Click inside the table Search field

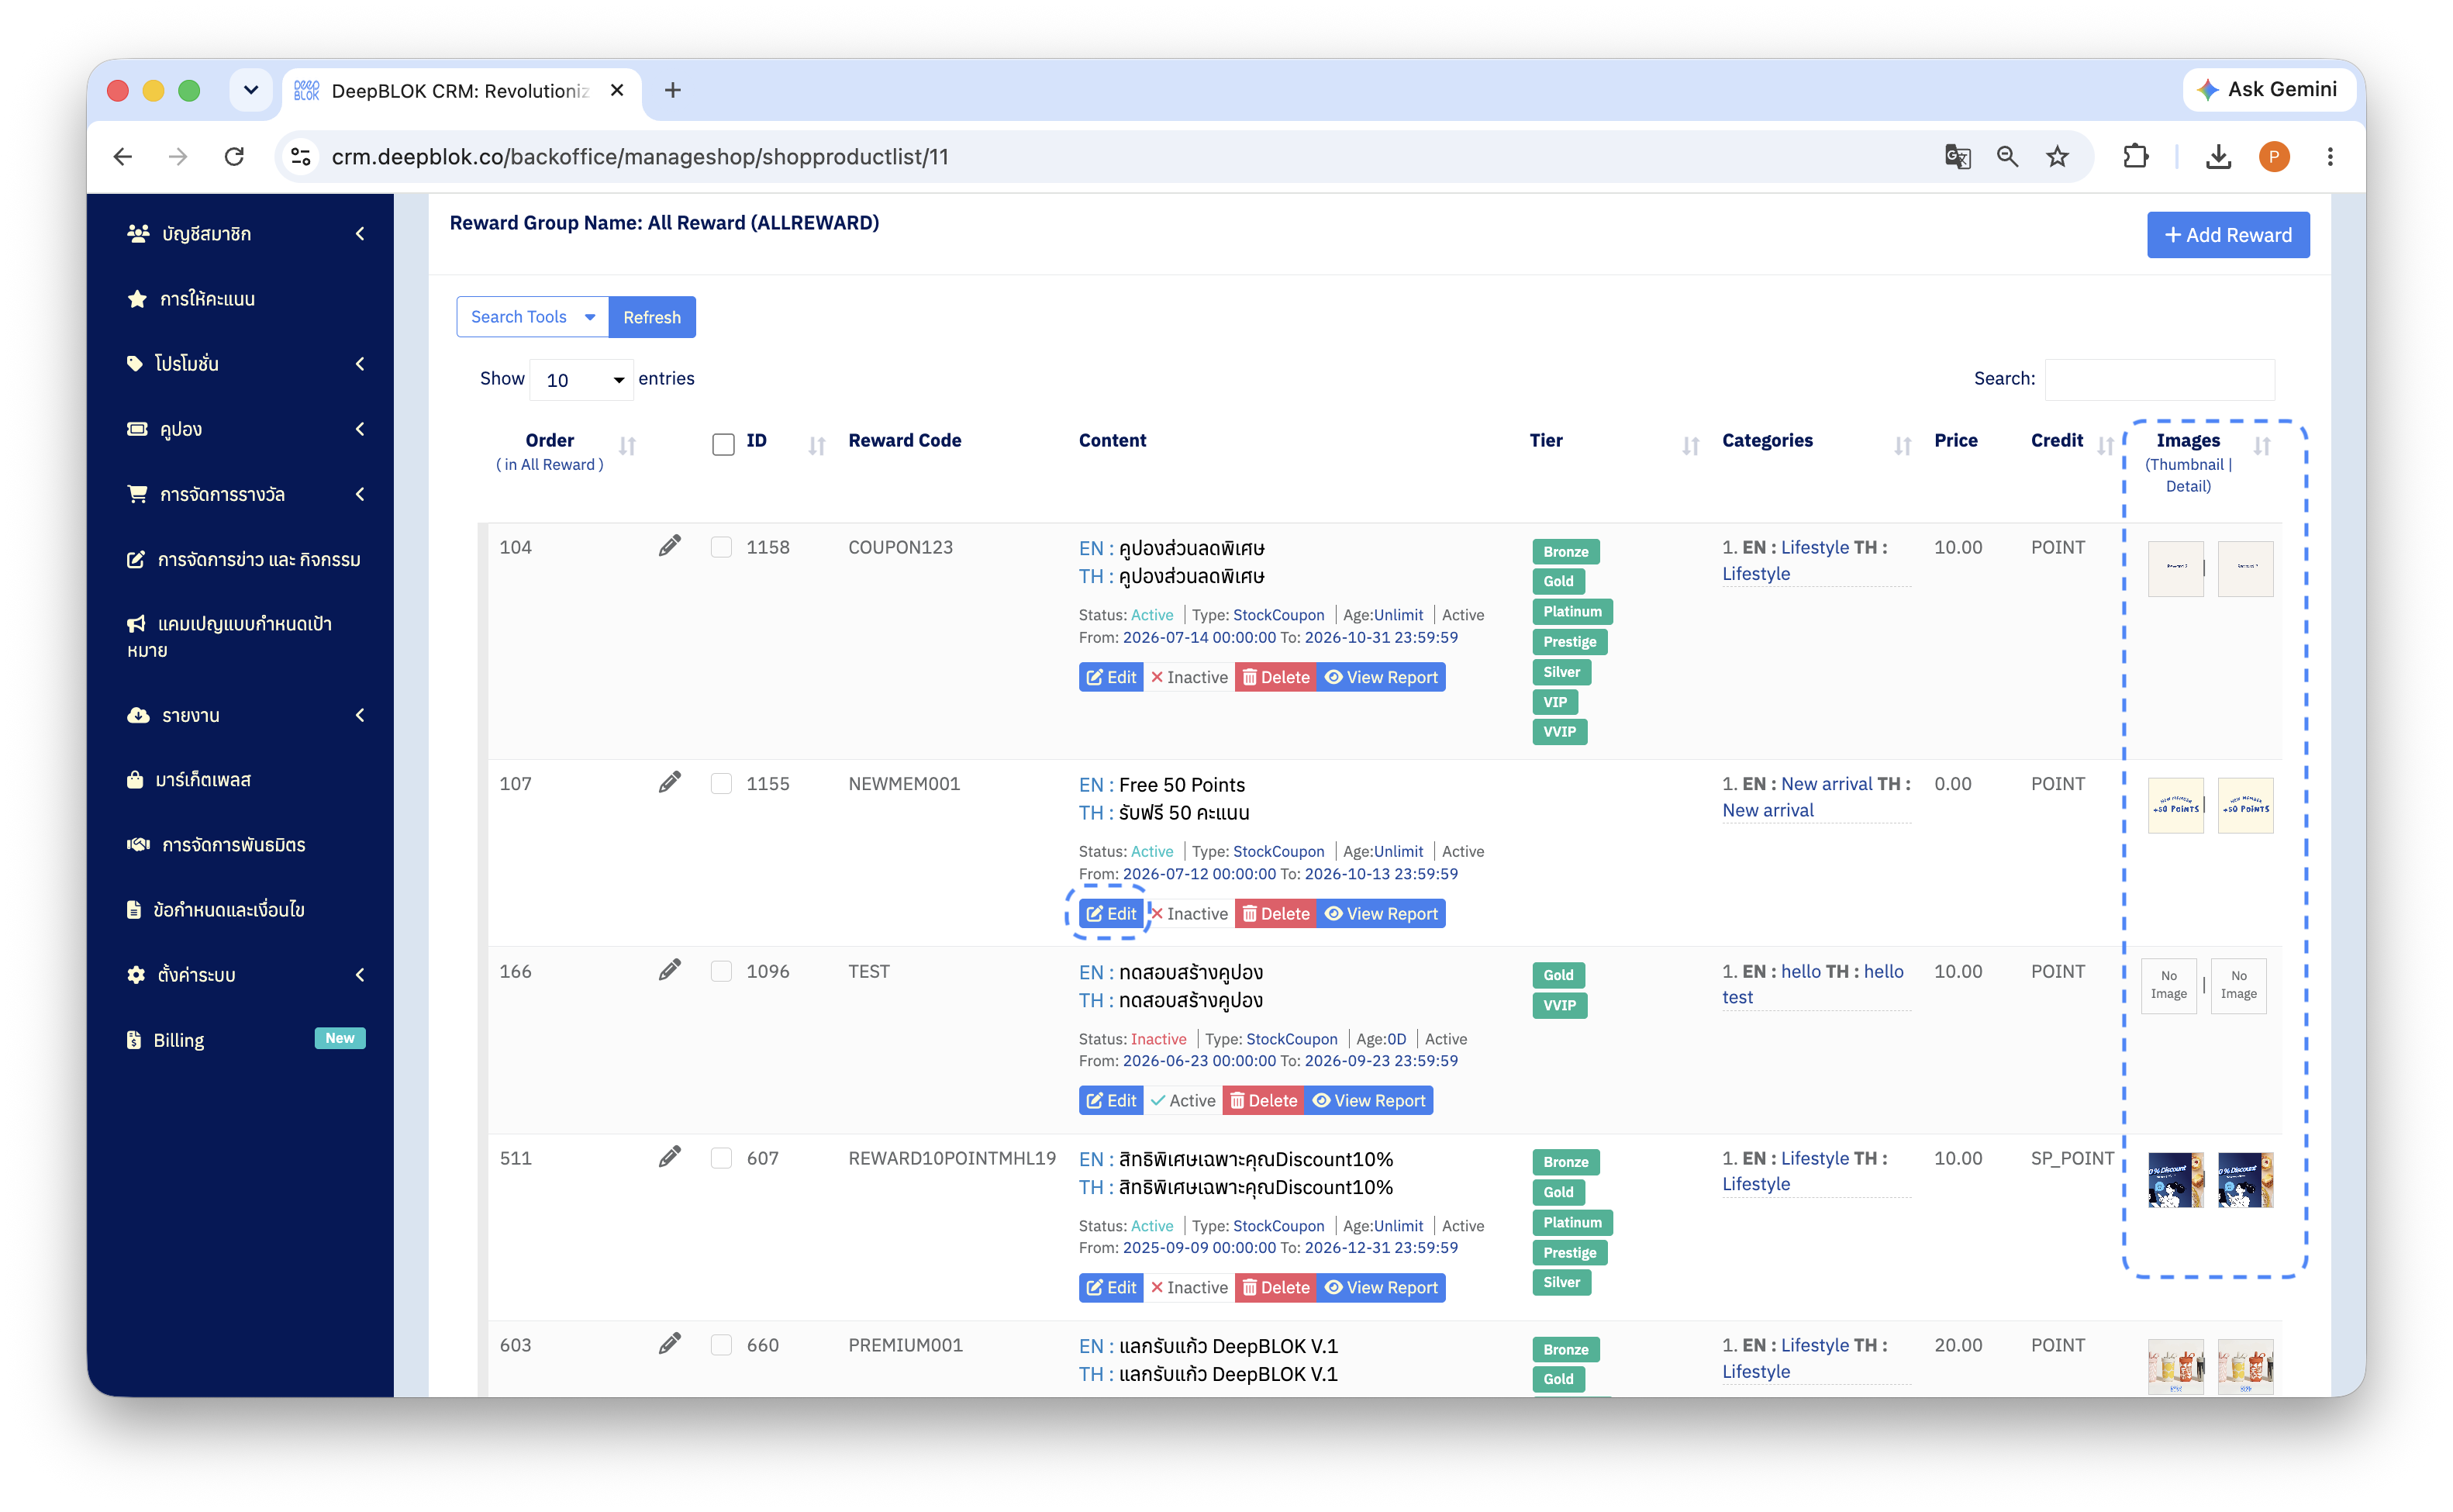pos(2159,379)
